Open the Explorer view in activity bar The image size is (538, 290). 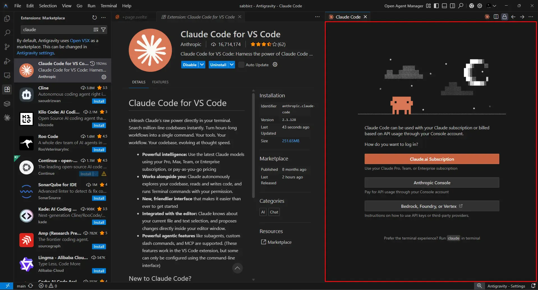[x=7, y=19]
